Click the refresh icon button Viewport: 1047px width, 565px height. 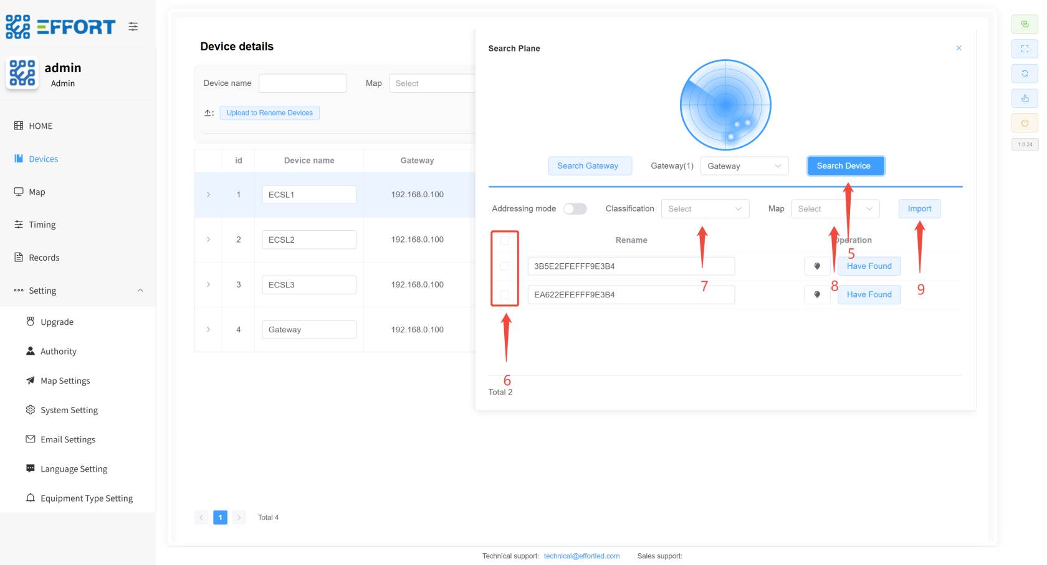(1025, 73)
